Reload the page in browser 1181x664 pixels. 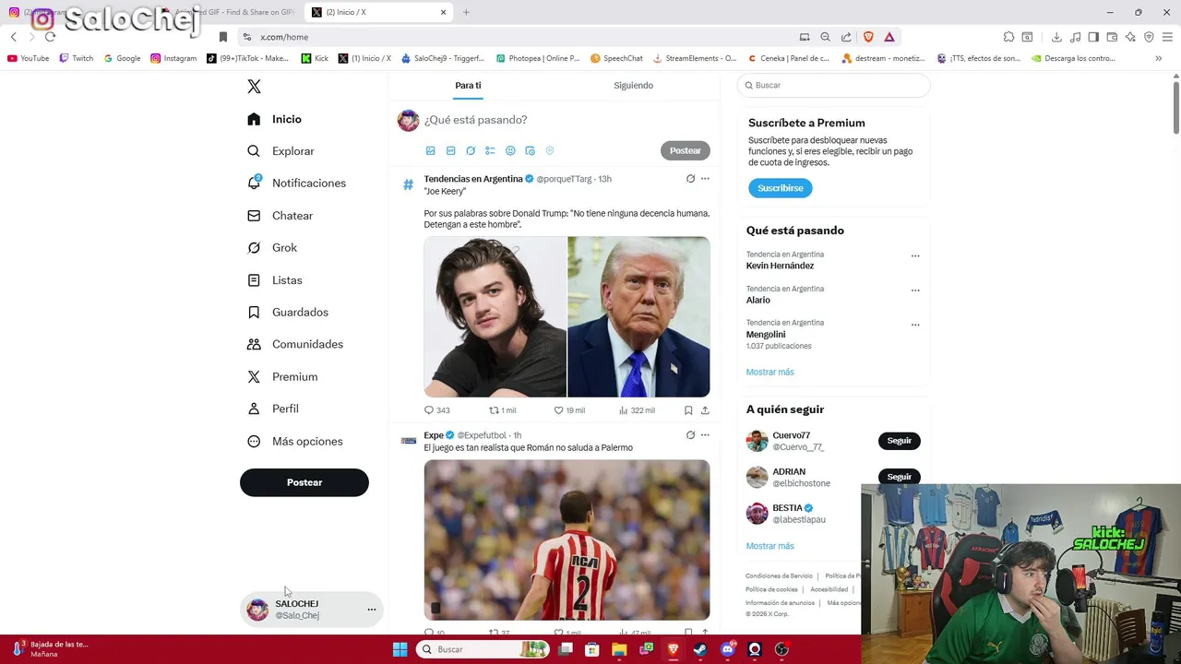pos(50,37)
